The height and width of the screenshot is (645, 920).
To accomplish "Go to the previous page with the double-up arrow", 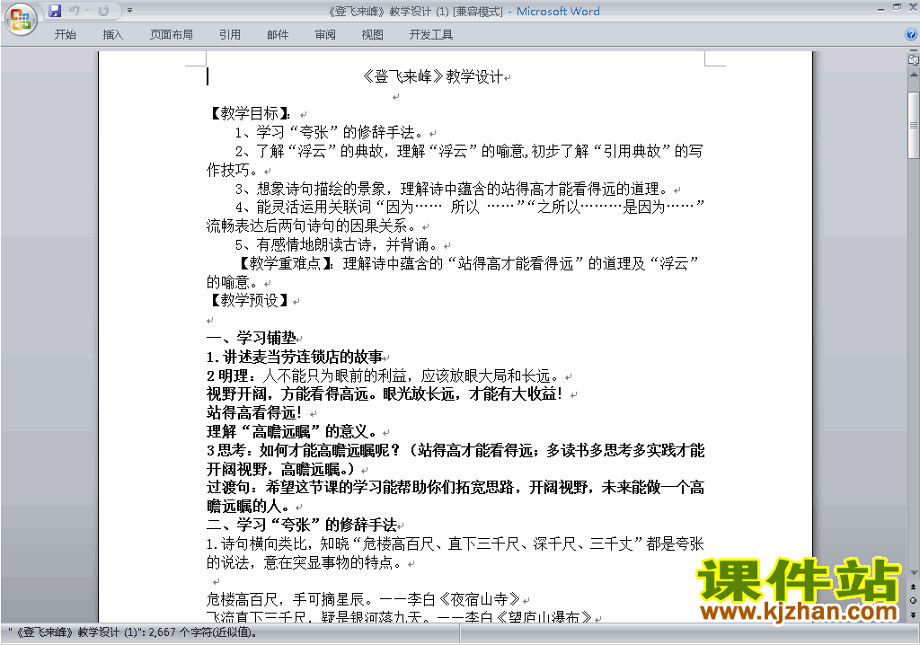I will [913, 587].
